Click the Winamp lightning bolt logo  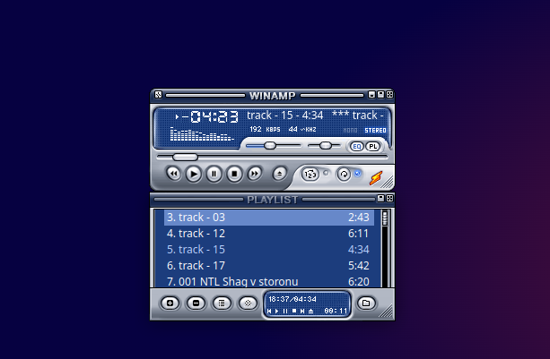(375, 175)
